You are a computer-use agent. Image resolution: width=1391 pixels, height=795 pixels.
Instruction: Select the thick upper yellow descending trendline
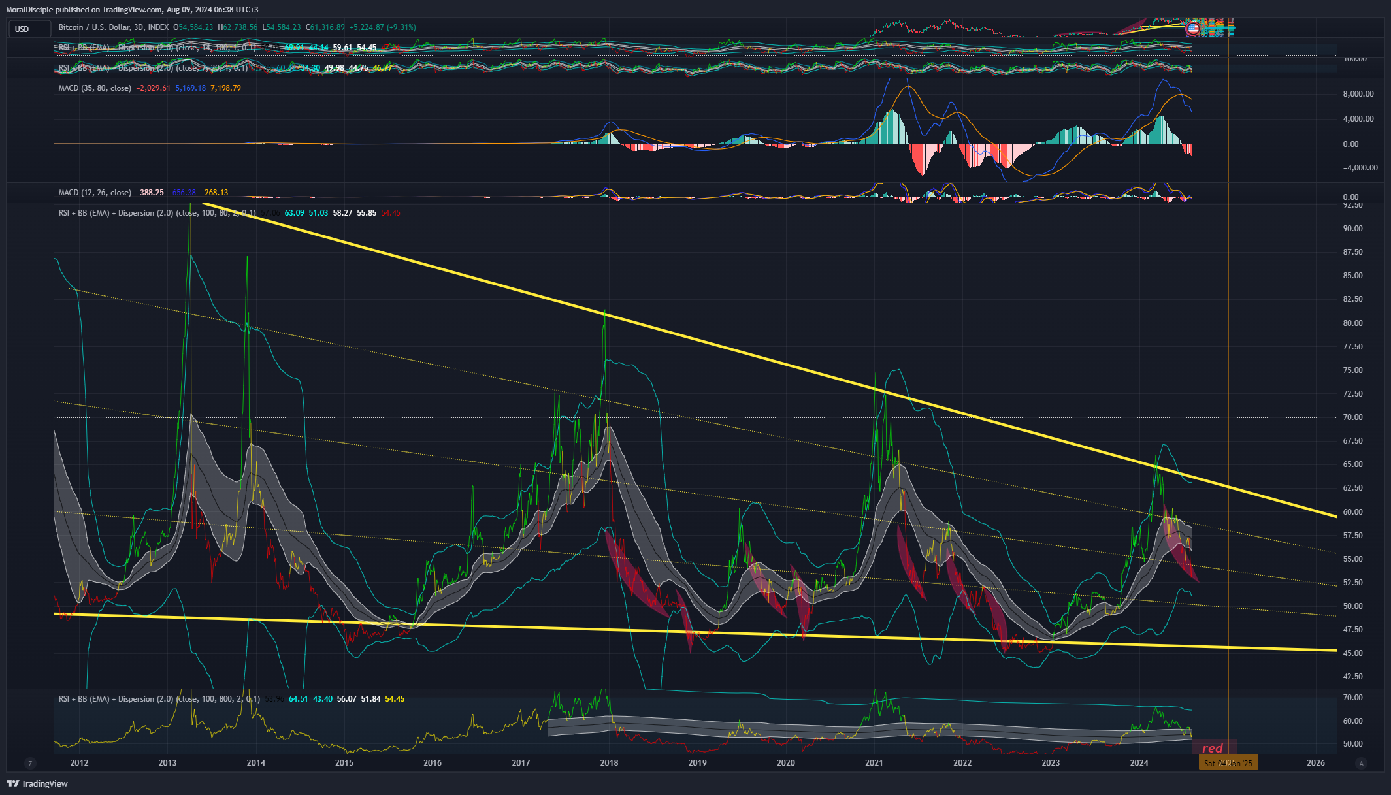coord(771,360)
